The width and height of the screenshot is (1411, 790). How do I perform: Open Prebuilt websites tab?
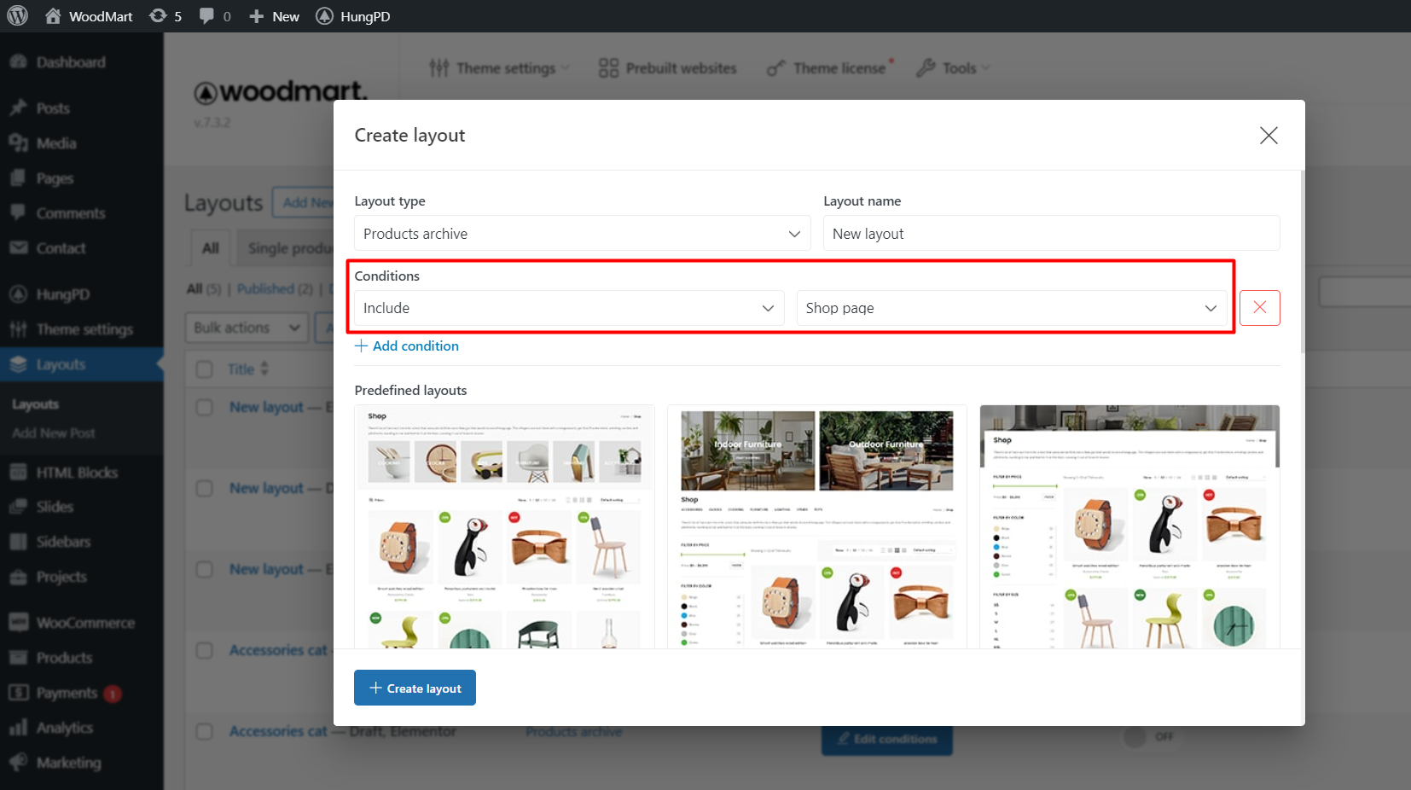click(668, 68)
